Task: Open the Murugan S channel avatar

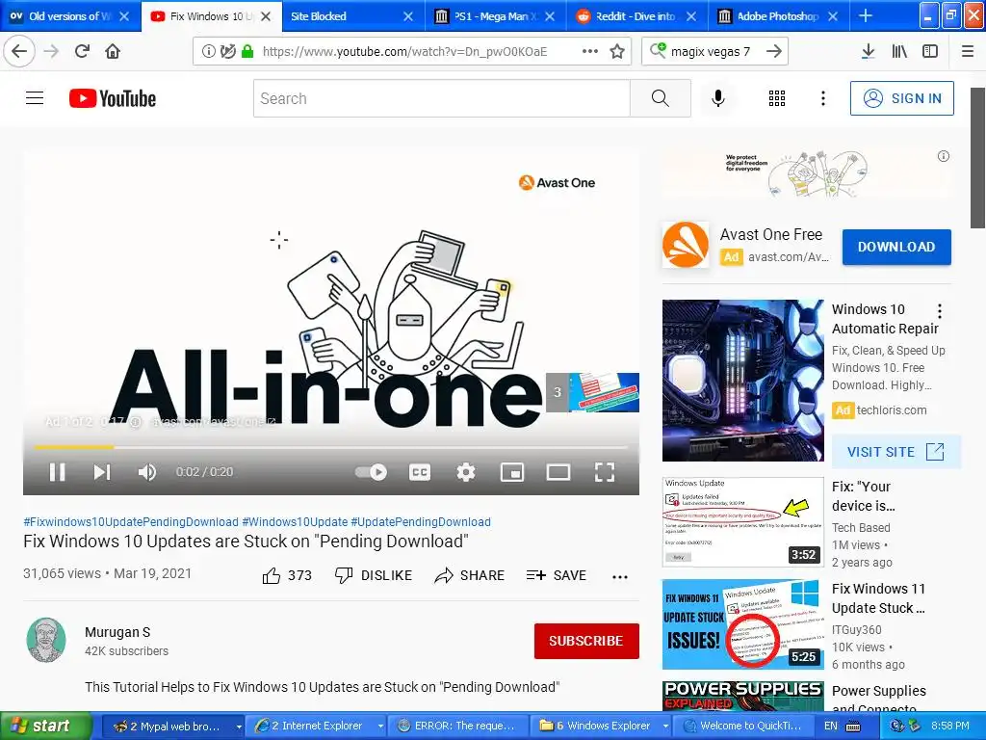Action: coord(46,640)
